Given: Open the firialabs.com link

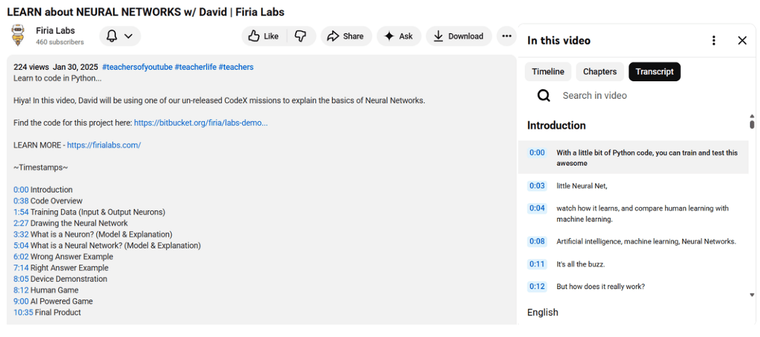Looking at the screenshot, I should pyautogui.click(x=104, y=145).
